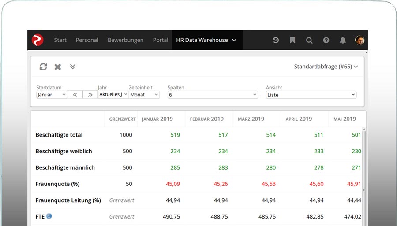Image resolution: width=397 pixels, height=226 pixels.
Task: Open the Bewerbungen menu item
Action: (126, 40)
